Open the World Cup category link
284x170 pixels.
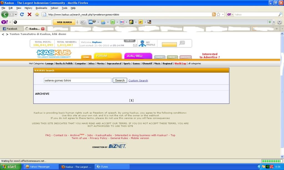point(180,63)
